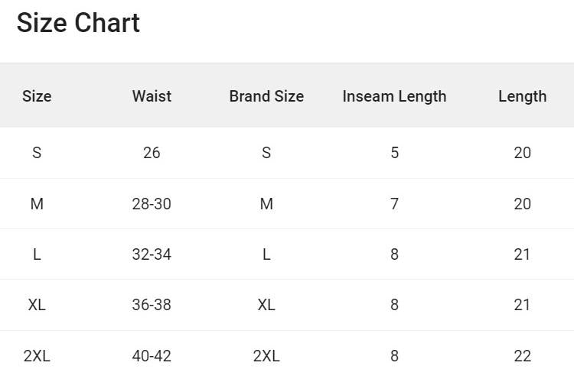Click waist range 32-34
Screen dimensions: 574x369
coord(152,254)
